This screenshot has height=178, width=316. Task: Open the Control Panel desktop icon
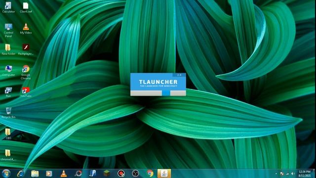[x=8, y=30]
